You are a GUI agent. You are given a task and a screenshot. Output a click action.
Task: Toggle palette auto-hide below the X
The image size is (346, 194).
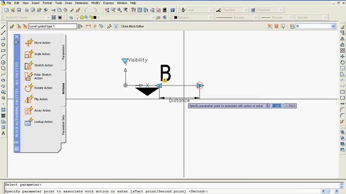pyautogui.click(x=17, y=42)
